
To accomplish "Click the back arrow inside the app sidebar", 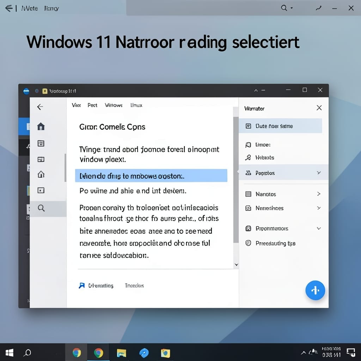I will coord(40,107).
